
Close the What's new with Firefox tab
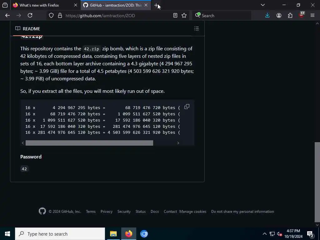[76, 5]
